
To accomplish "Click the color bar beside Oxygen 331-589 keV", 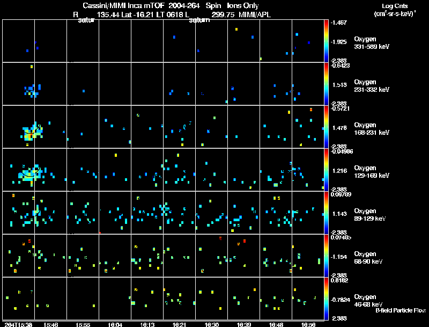I will coord(326,41).
